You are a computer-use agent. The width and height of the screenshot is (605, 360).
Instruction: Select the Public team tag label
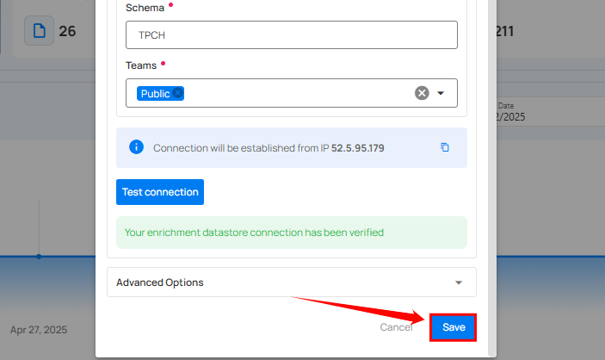[x=155, y=93]
